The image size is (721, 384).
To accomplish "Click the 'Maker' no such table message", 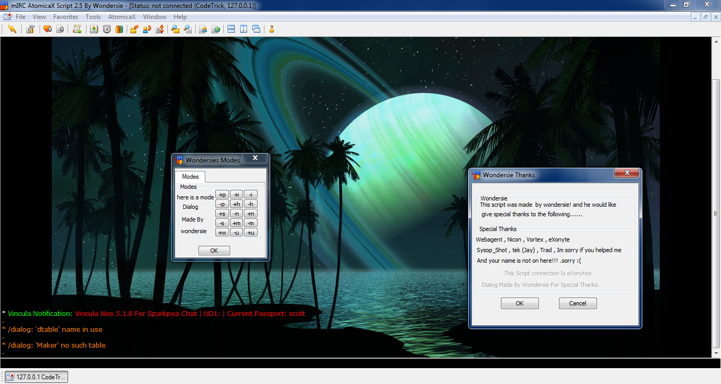I will pos(53,345).
